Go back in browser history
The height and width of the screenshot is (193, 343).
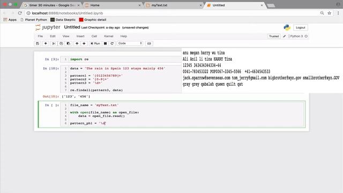pos(5,13)
